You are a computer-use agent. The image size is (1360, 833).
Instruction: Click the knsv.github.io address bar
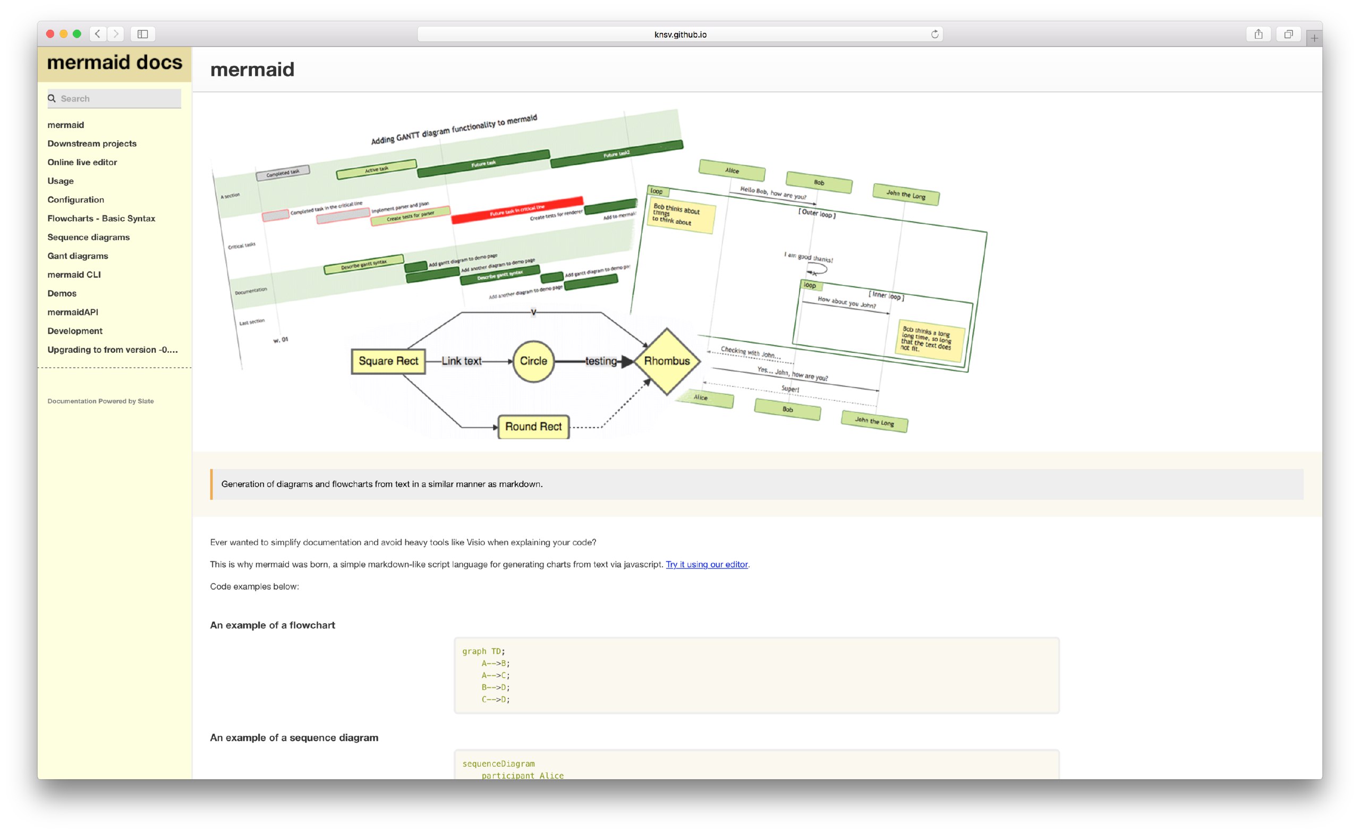coord(680,34)
